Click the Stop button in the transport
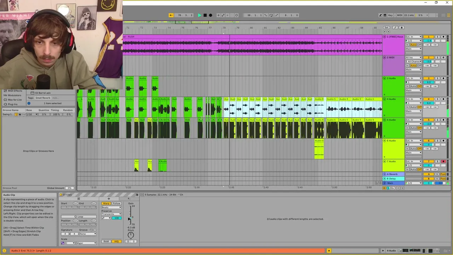 205,15
